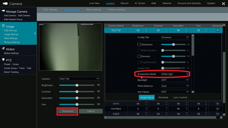
Task: Open the Config File dropdown
Action: [175, 37]
